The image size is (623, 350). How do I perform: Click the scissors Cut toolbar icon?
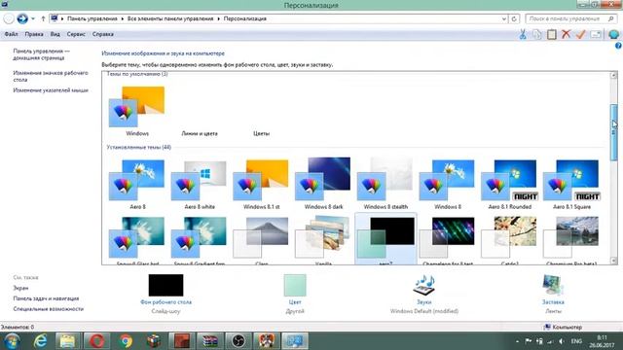(x=523, y=35)
